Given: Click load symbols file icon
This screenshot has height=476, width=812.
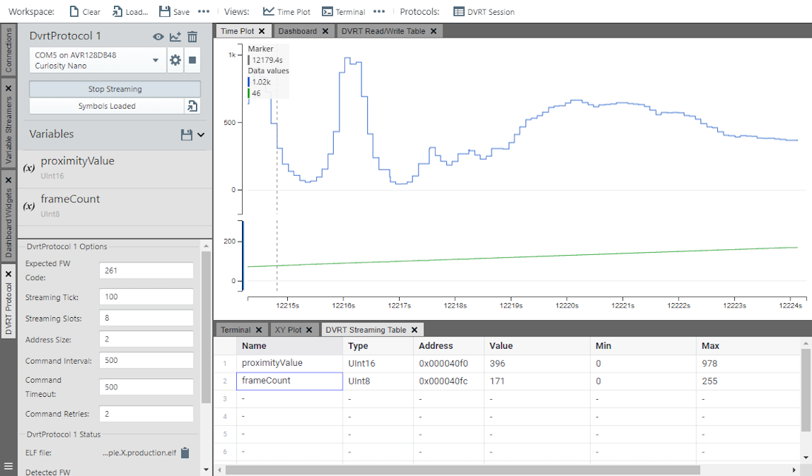Looking at the screenshot, I should click(192, 106).
